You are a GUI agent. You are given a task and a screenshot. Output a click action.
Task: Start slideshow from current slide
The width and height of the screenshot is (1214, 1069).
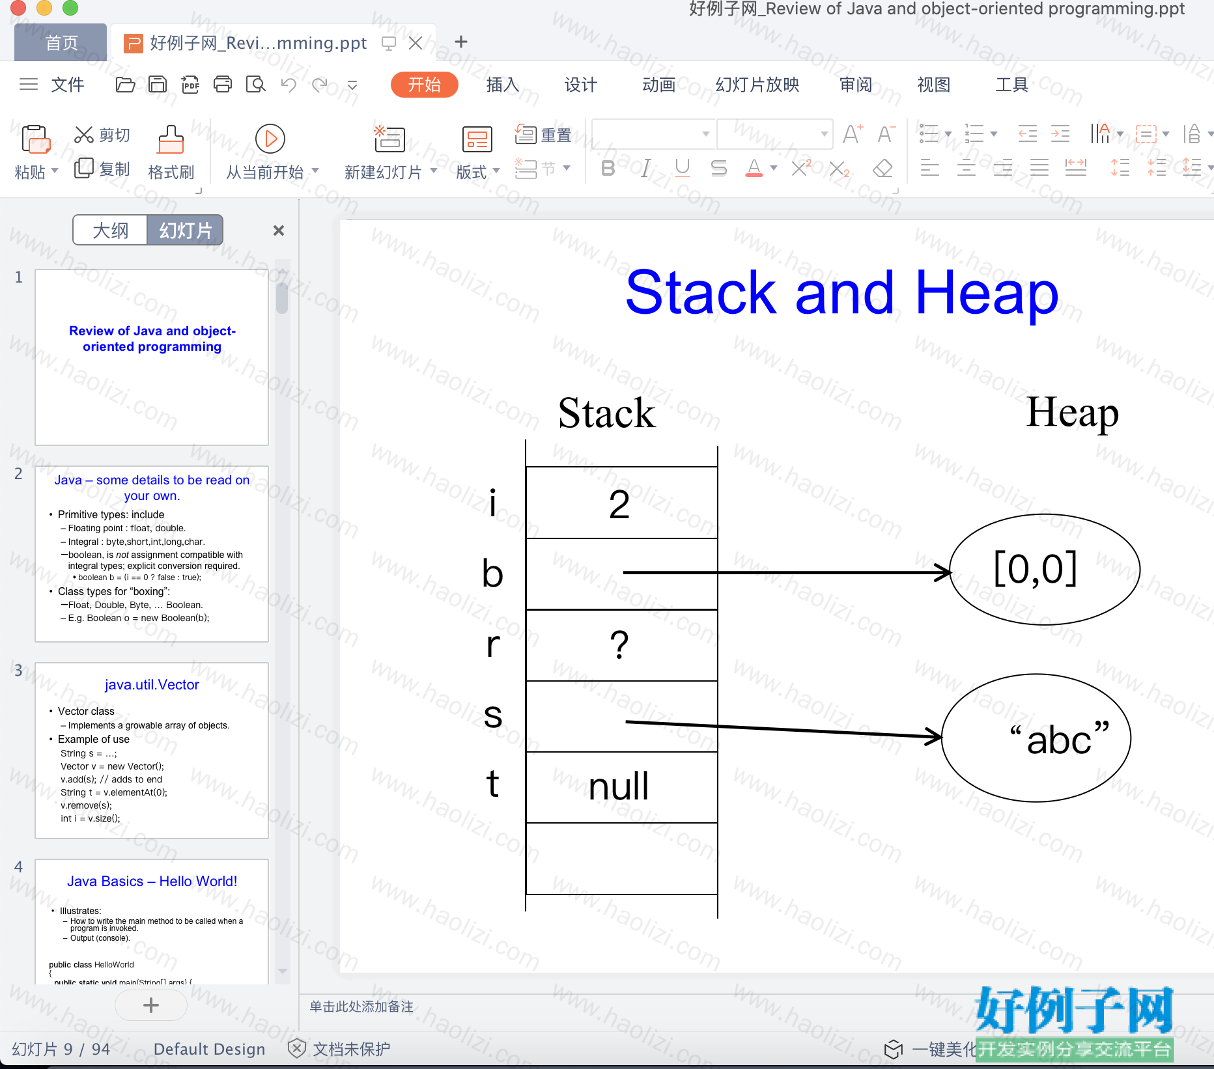(x=270, y=138)
